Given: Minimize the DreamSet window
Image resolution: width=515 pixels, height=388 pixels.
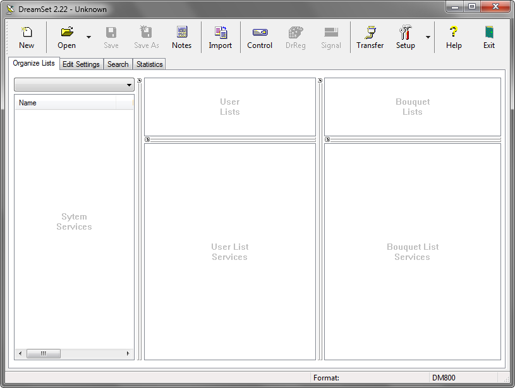Looking at the screenshot, I should [x=455, y=6].
